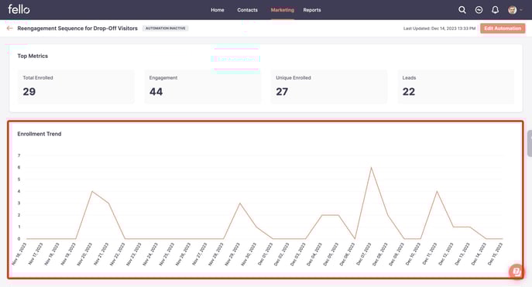The width and height of the screenshot is (532, 287).
Task: Open the help chat widget
Action: pos(516,272)
